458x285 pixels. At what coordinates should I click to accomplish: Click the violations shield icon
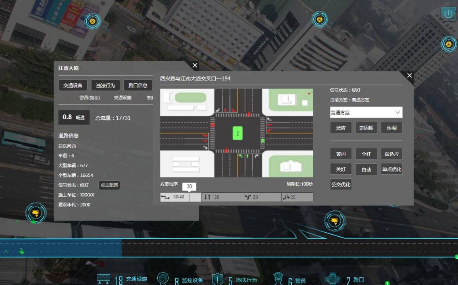coord(217,279)
